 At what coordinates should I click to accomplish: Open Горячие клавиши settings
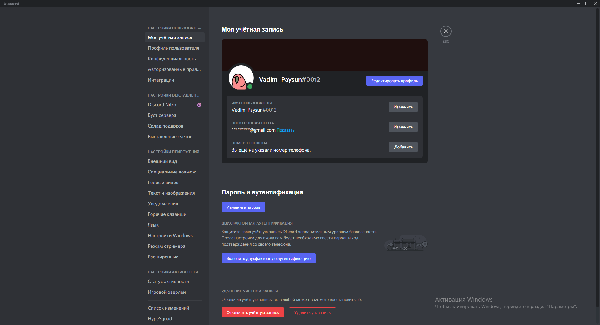(x=174, y=214)
